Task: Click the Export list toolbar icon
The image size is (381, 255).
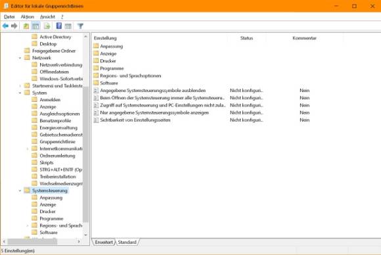Action: pyautogui.click(x=47, y=26)
